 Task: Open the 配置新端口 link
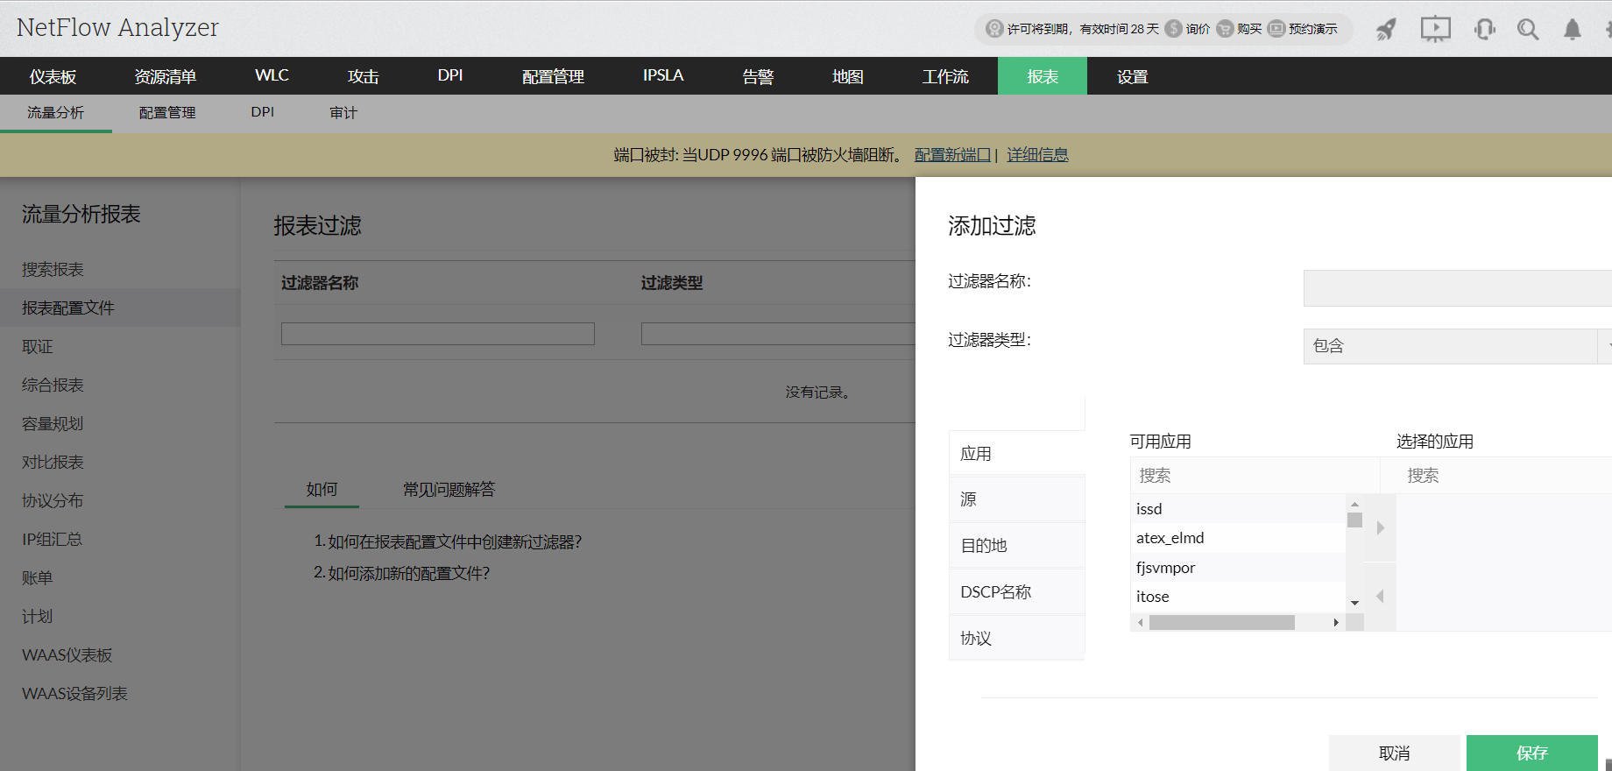[x=952, y=155]
